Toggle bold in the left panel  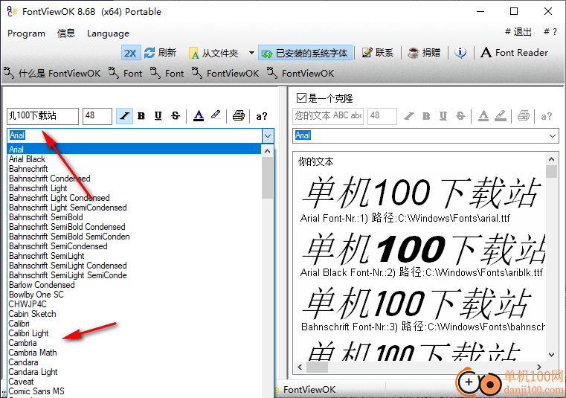[x=141, y=116]
